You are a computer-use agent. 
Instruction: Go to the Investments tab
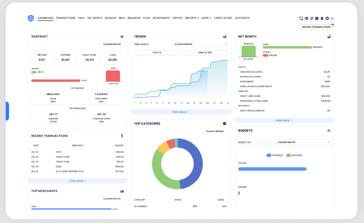(x=161, y=18)
